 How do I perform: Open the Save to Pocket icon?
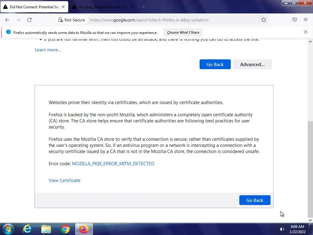pos(294,20)
